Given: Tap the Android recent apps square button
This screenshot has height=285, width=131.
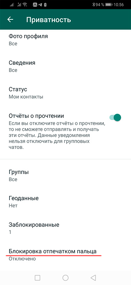Looking at the screenshot, I should (37, 277).
